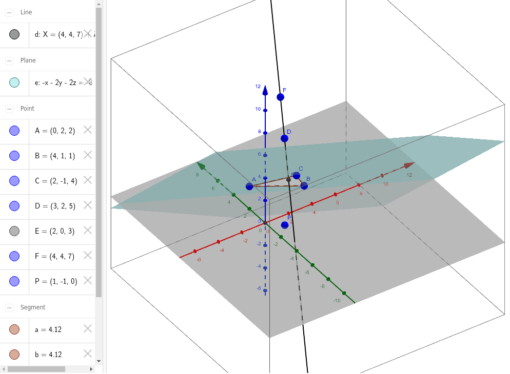Delete point E using its X icon

[87, 231]
